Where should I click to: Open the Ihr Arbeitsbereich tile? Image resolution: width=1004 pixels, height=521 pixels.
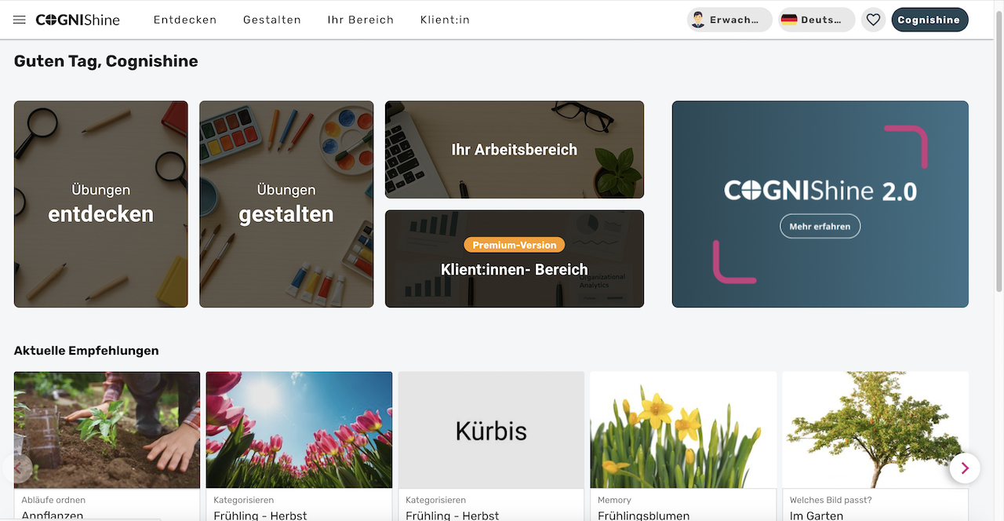click(x=515, y=150)
